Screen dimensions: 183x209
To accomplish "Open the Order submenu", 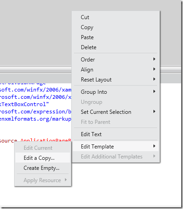I will tap(116, 60).
